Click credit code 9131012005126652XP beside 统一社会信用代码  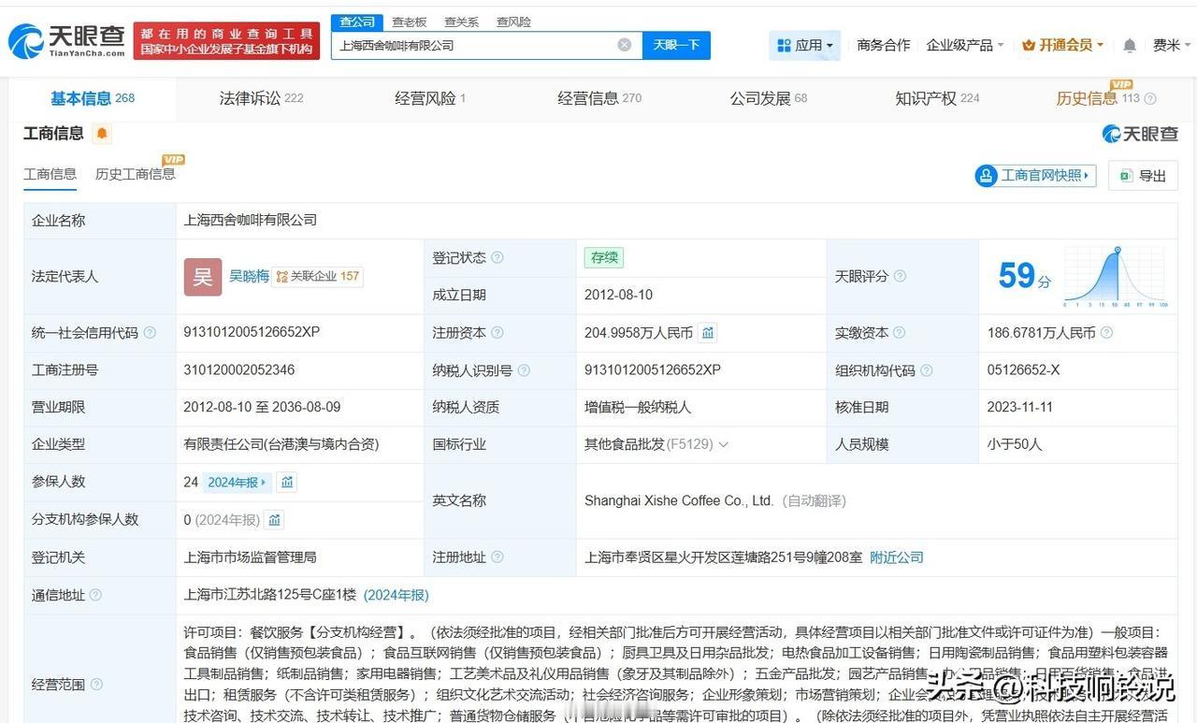pyautogui.click(x=252, y=332)
